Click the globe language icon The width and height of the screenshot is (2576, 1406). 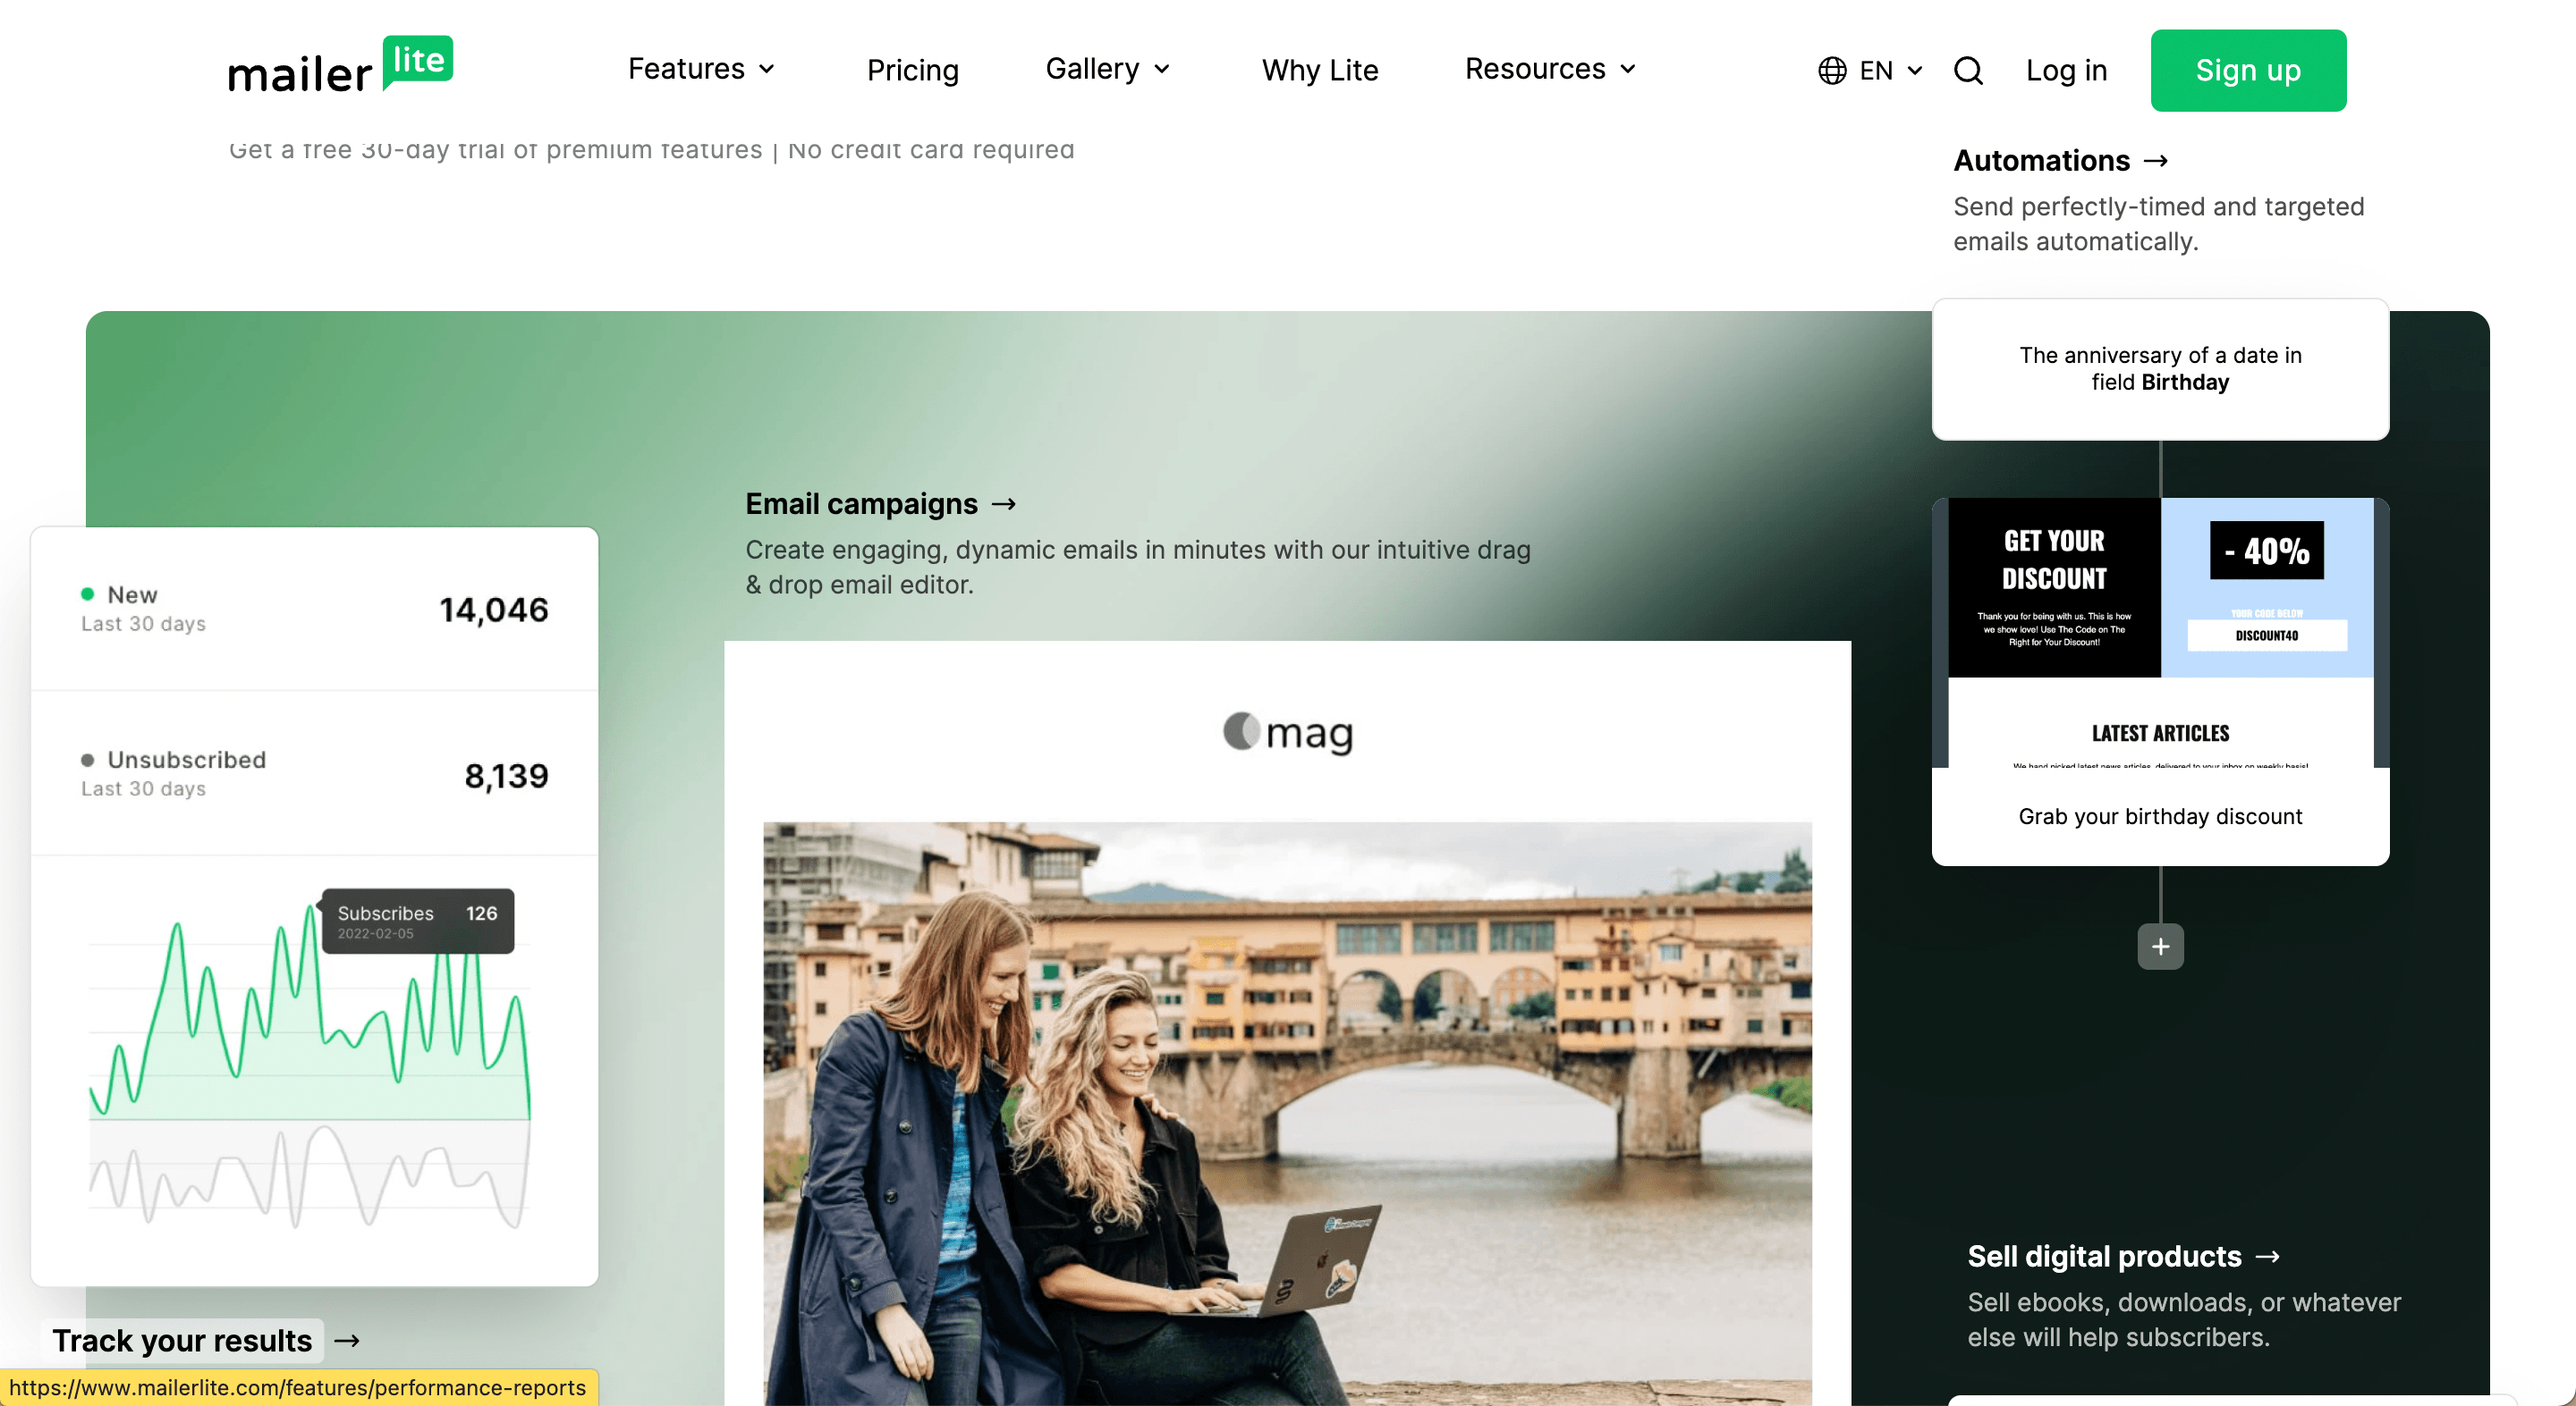1831,71
